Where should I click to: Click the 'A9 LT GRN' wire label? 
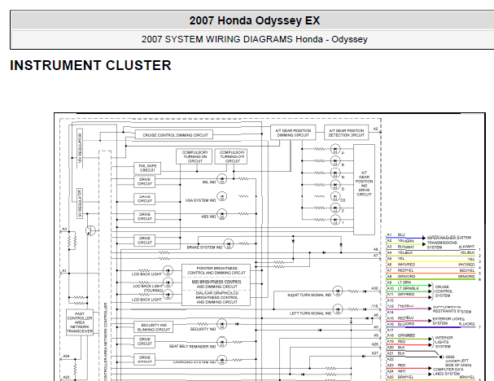click(x=399, y=282)
